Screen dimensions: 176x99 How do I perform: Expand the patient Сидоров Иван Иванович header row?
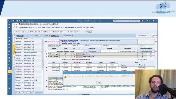tap(14, 24)
